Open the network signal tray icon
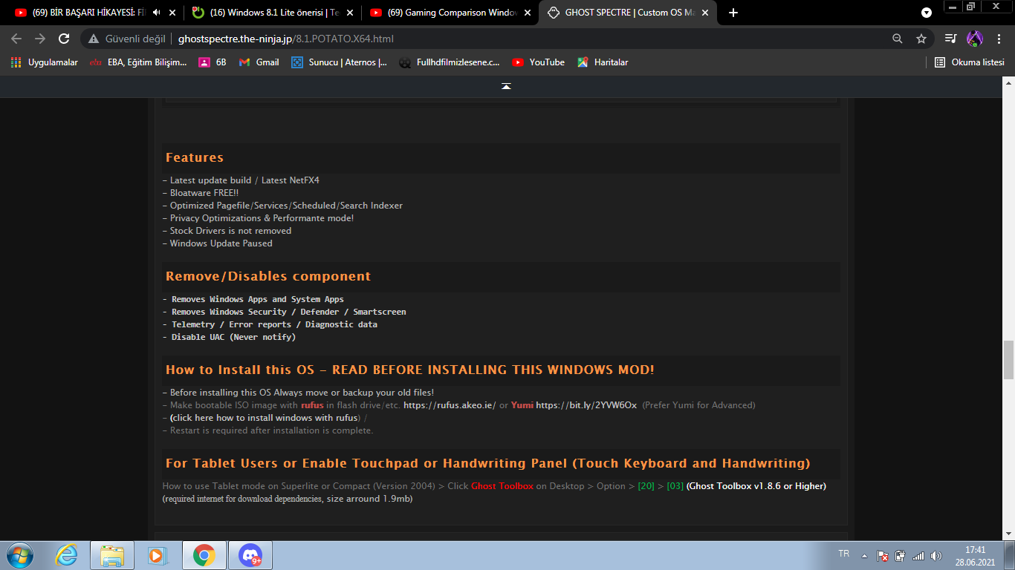The width and height of the screenshot is (1015, 570). (x=918, y=555)
